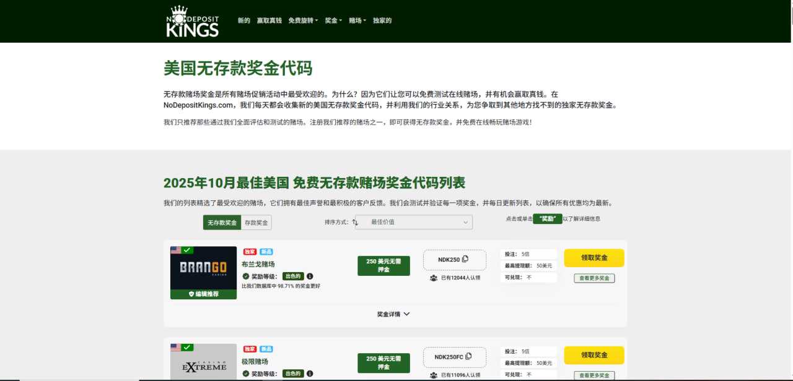Click the 已有12044人认领 claim count
Image resolution: width=793 pixels, height=381 pixels.
coord(460,278)
